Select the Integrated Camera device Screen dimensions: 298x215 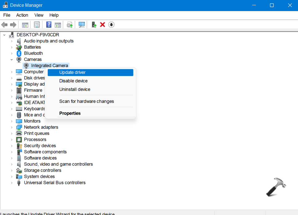[49, 66]
